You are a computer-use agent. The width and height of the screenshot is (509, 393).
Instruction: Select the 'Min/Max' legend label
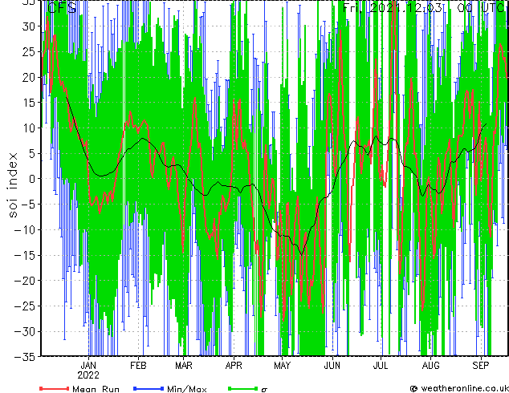pyautogui.click(x=187, y=389)
